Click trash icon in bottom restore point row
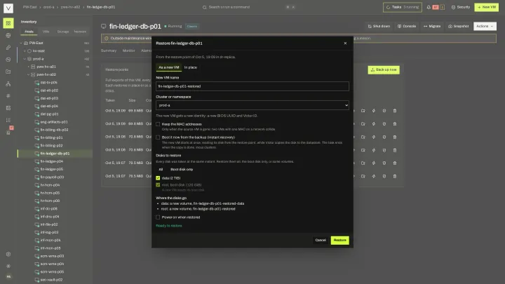The image size is (505, 284). click(x=394, y=176)
